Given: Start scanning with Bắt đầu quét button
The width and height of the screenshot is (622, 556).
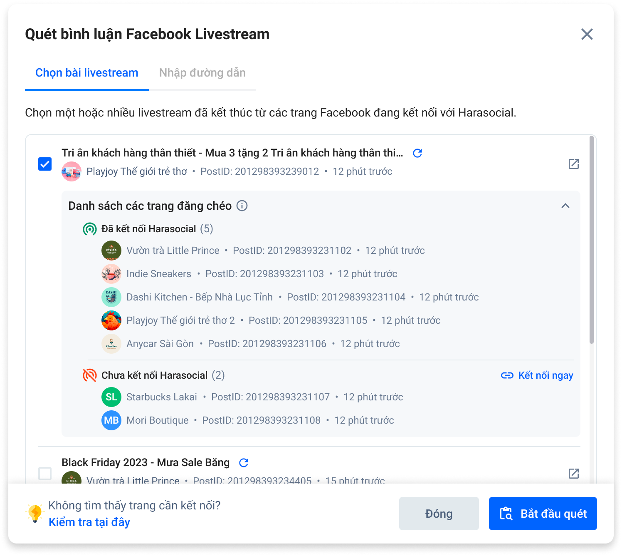Looking at the screenshot, I should pos(543,514).
